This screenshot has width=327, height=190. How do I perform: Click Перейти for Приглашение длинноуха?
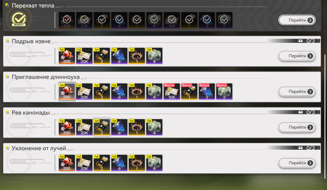(x=297, y=91)
